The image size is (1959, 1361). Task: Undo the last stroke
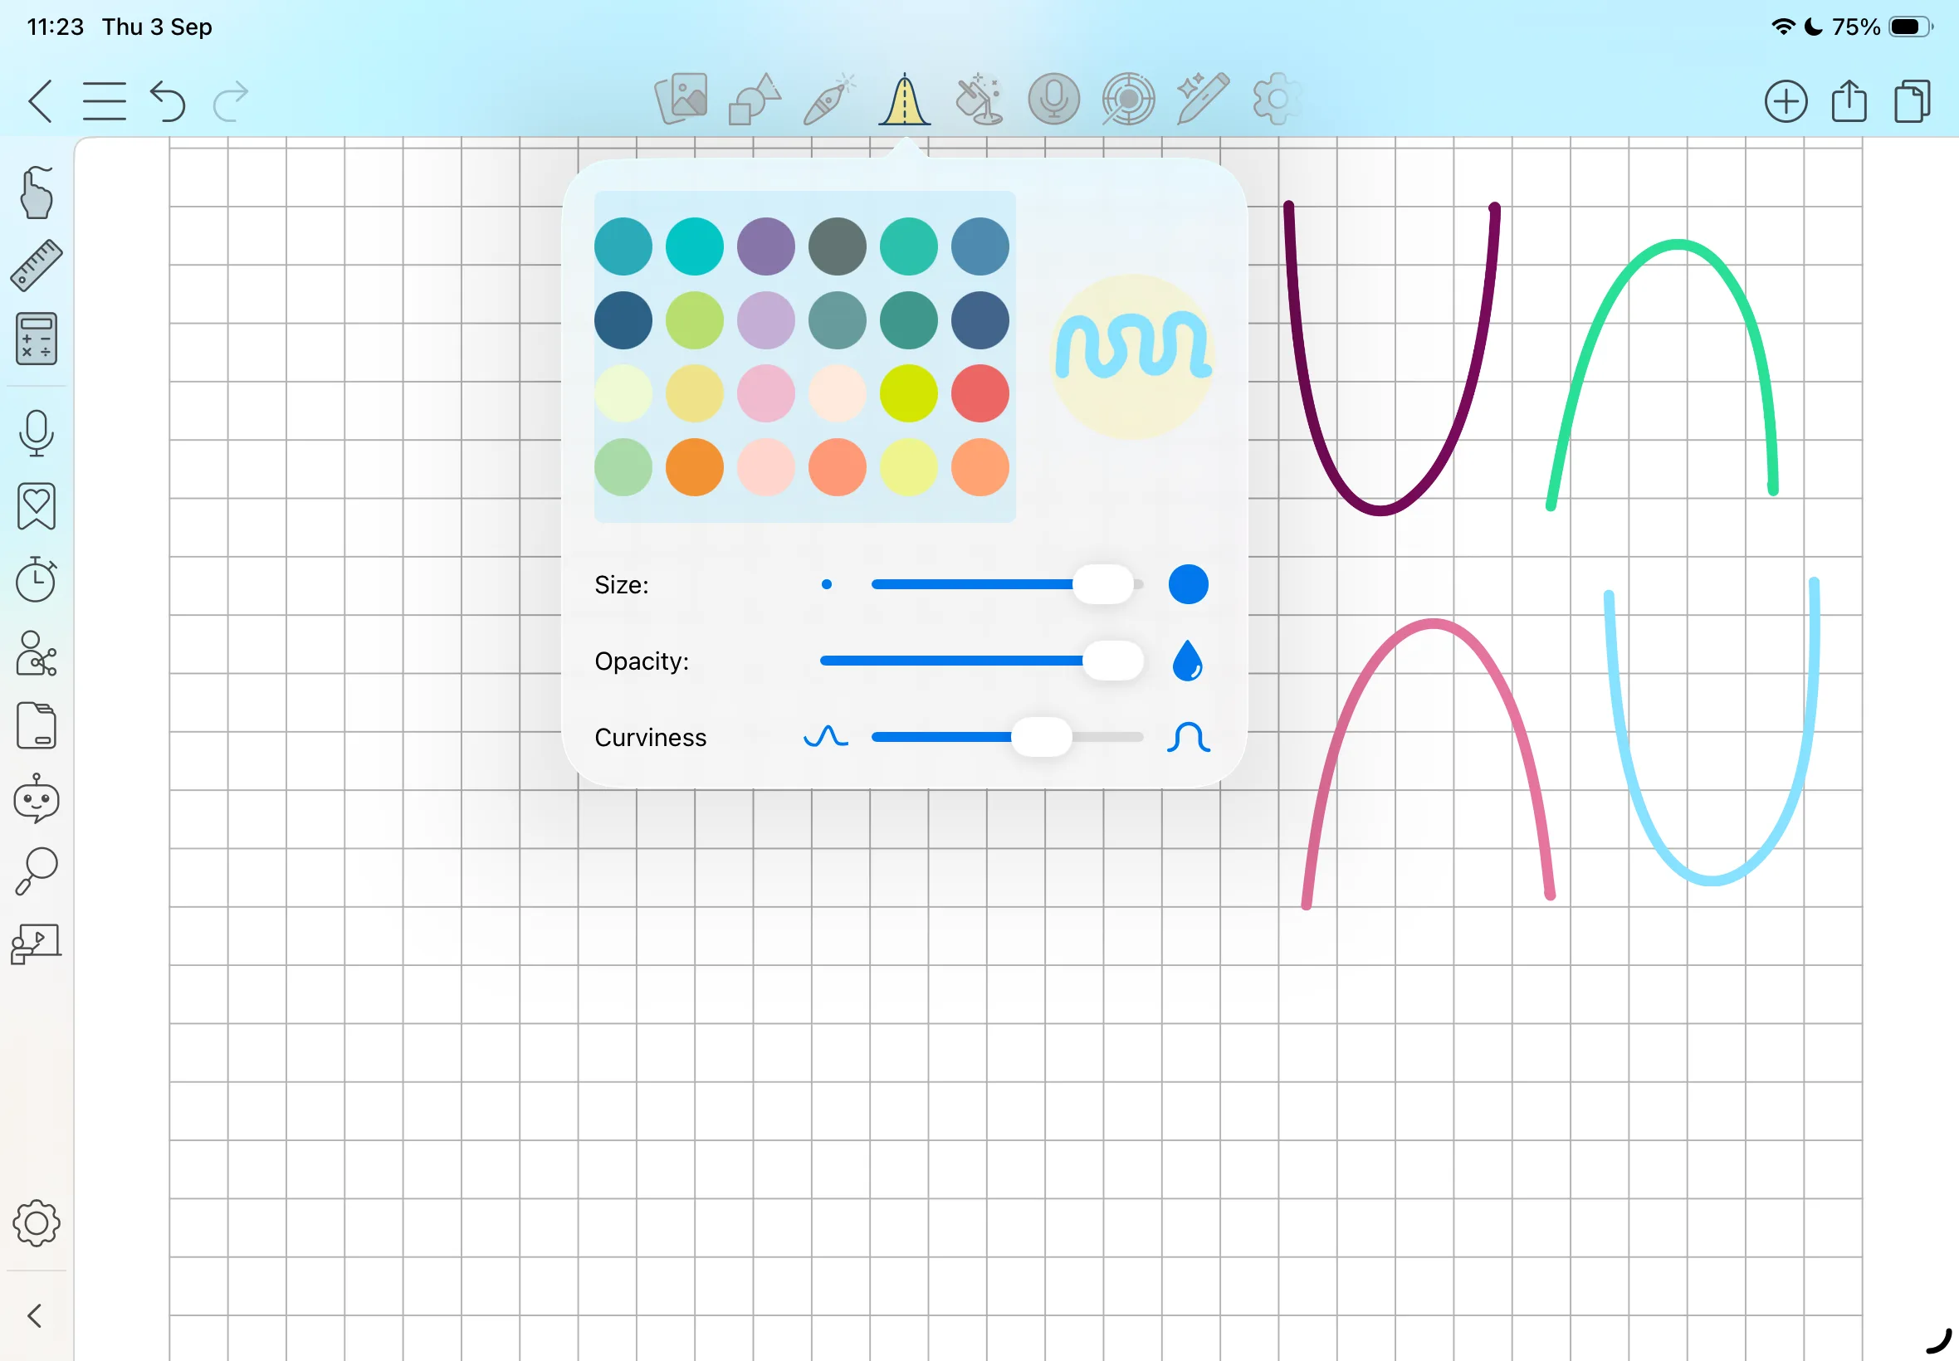(167, 101)
